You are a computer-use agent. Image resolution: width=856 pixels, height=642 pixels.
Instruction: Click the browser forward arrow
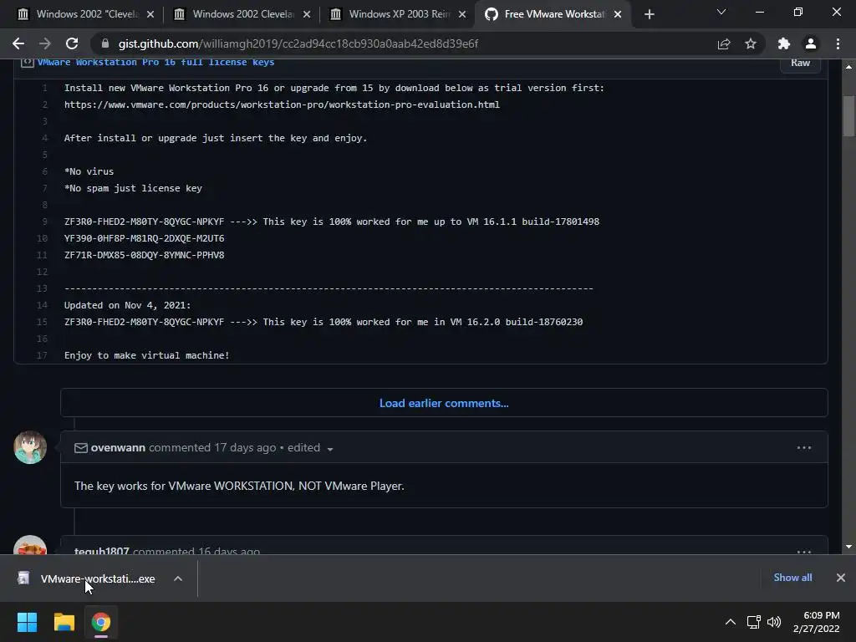(x=45, y=43)
